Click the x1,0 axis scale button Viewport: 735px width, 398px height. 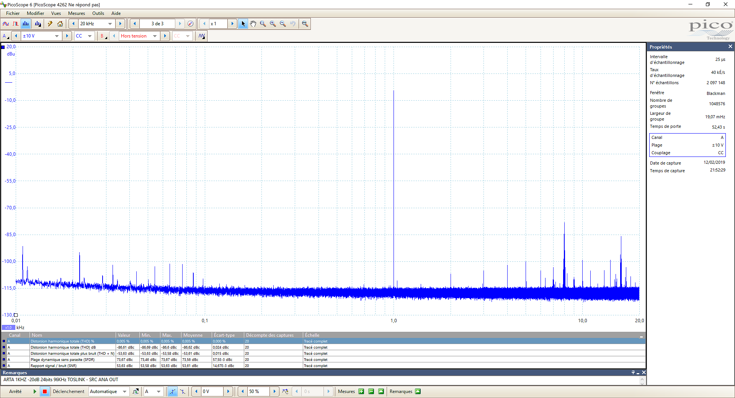[8, 328]
